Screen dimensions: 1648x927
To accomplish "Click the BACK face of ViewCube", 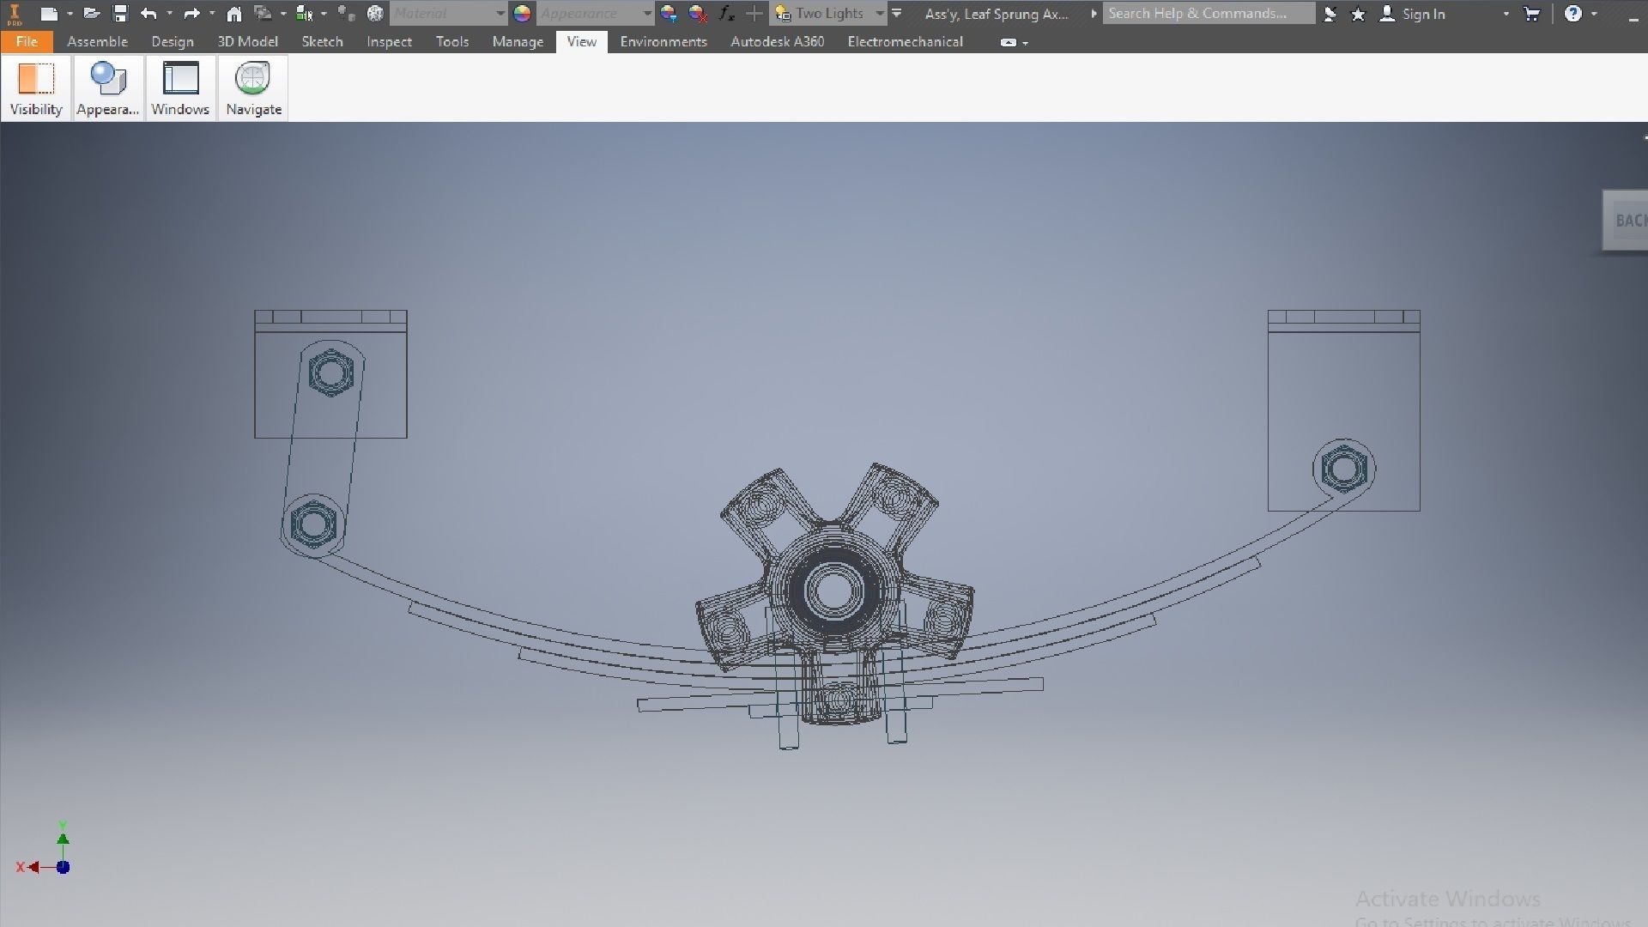I will coord(1627,221).
